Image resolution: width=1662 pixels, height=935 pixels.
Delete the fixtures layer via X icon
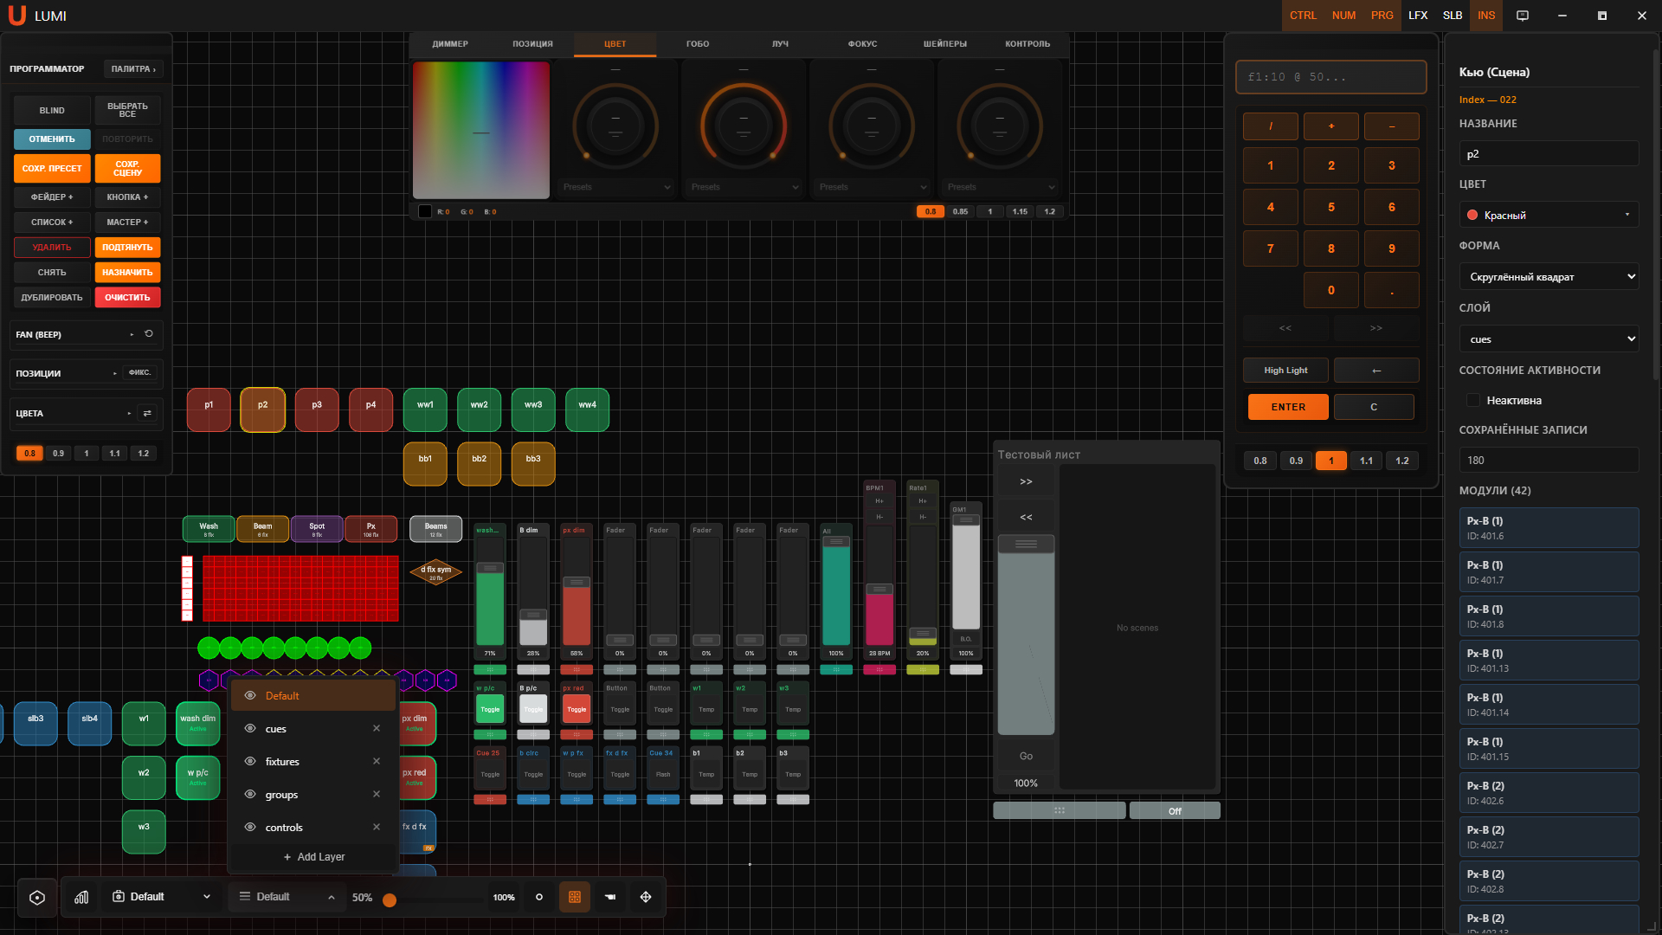point(377,761)
